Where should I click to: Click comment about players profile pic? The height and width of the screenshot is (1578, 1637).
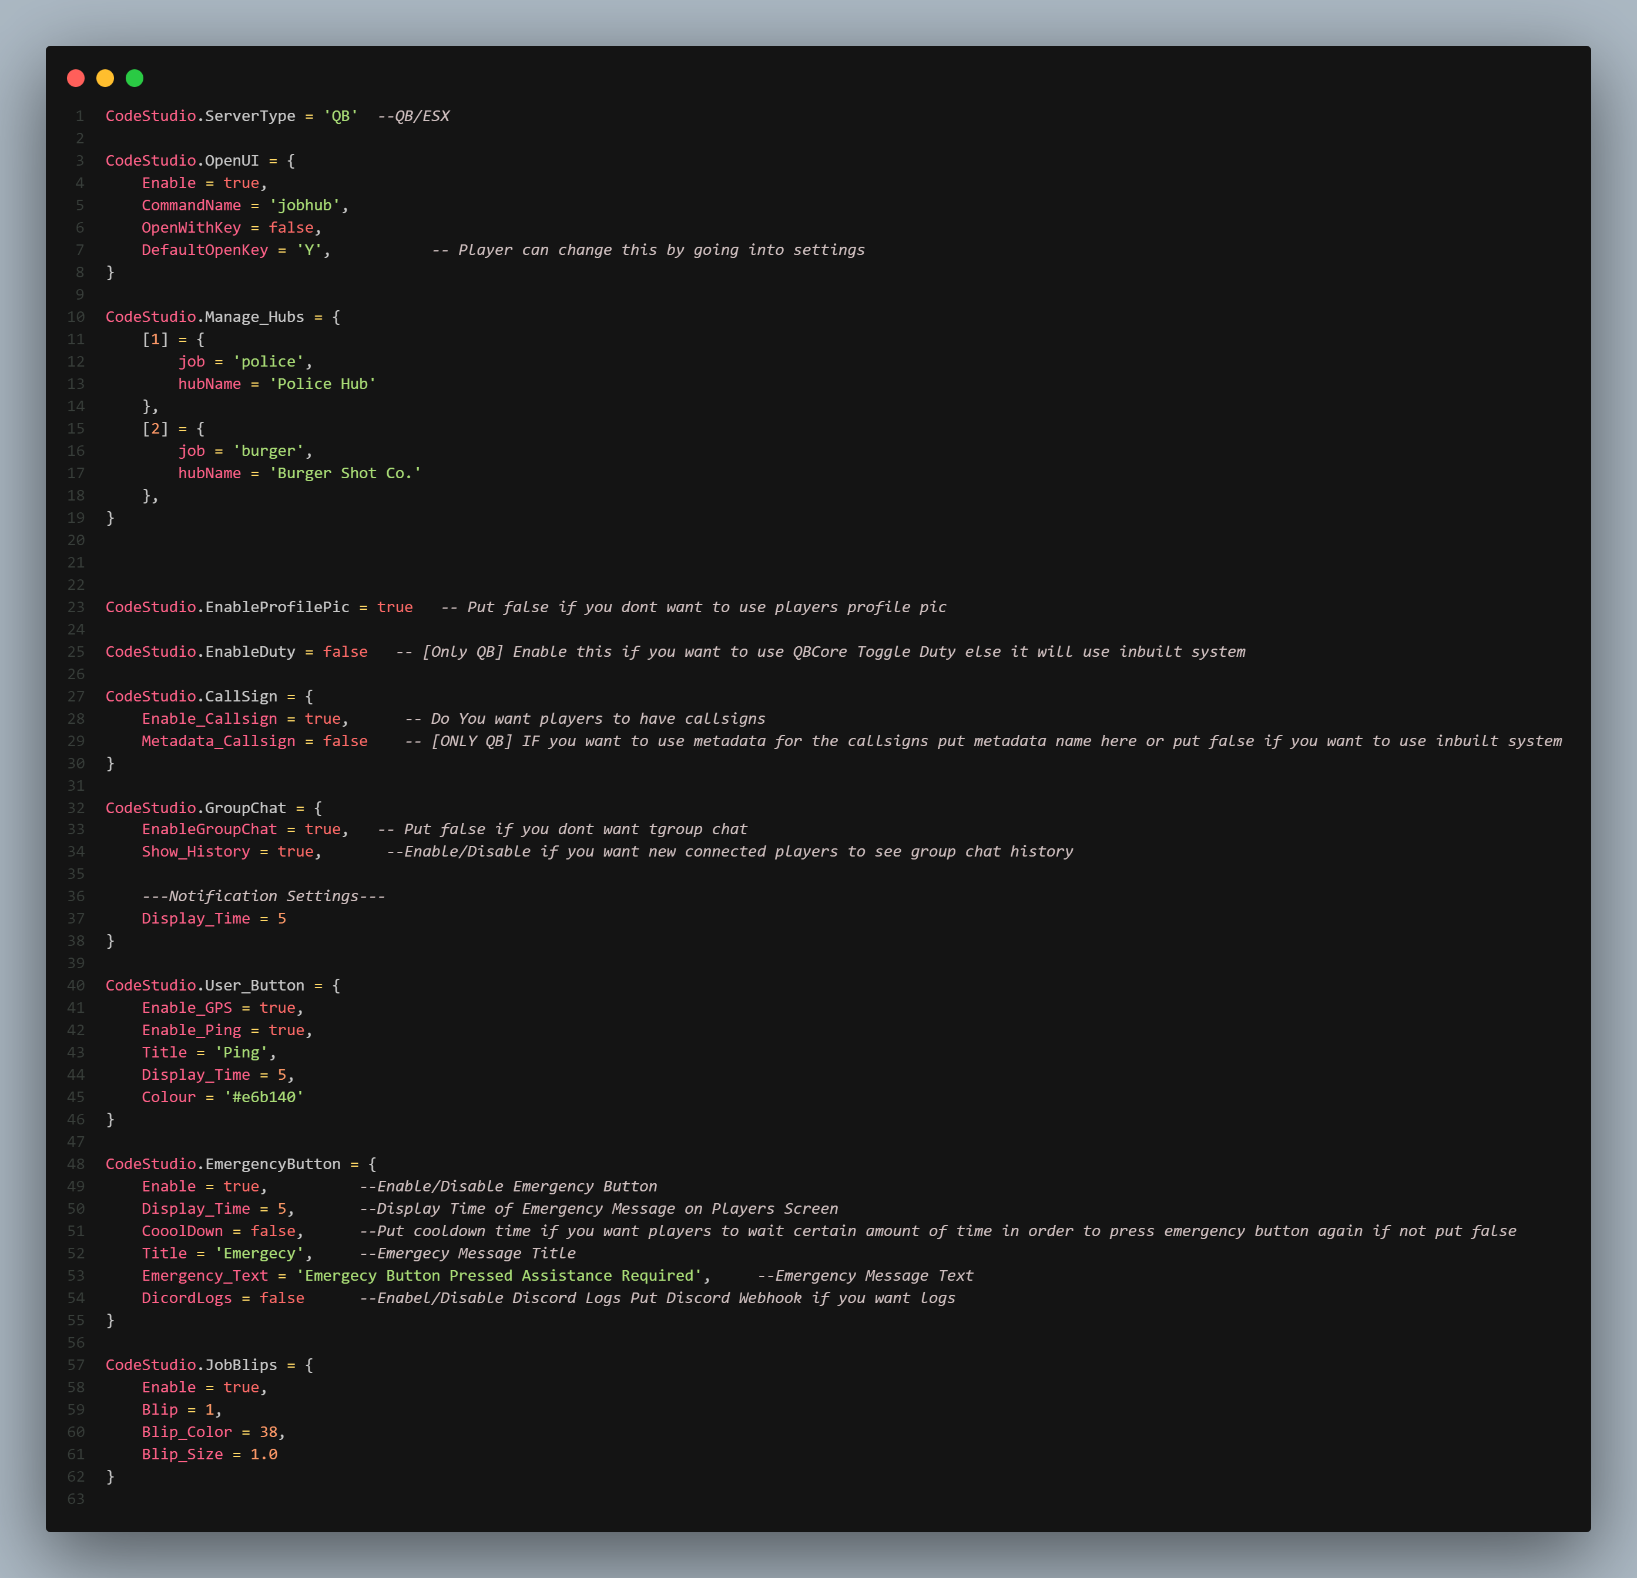[694, 607]
